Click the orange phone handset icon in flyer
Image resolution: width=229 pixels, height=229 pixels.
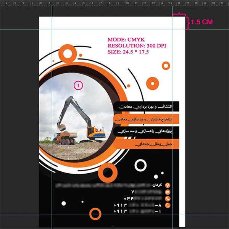[168, 198]
